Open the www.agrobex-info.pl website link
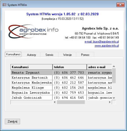Screen dimensions: 127x131 (107, 46)
